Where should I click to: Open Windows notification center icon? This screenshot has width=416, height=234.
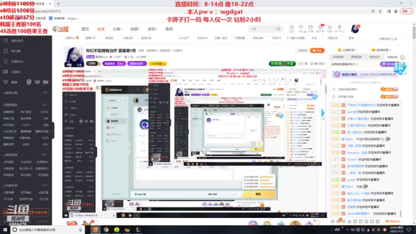coord(409,230)
